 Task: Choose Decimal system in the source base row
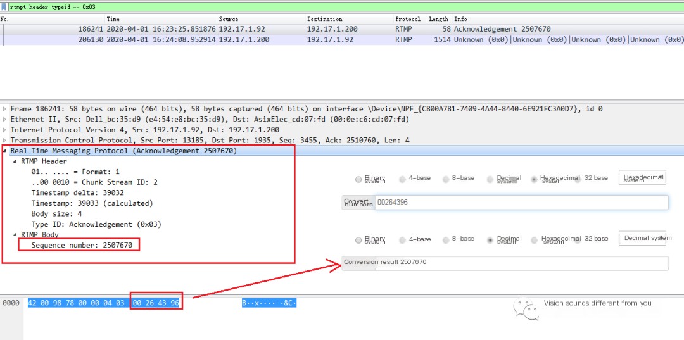[490, 179]
